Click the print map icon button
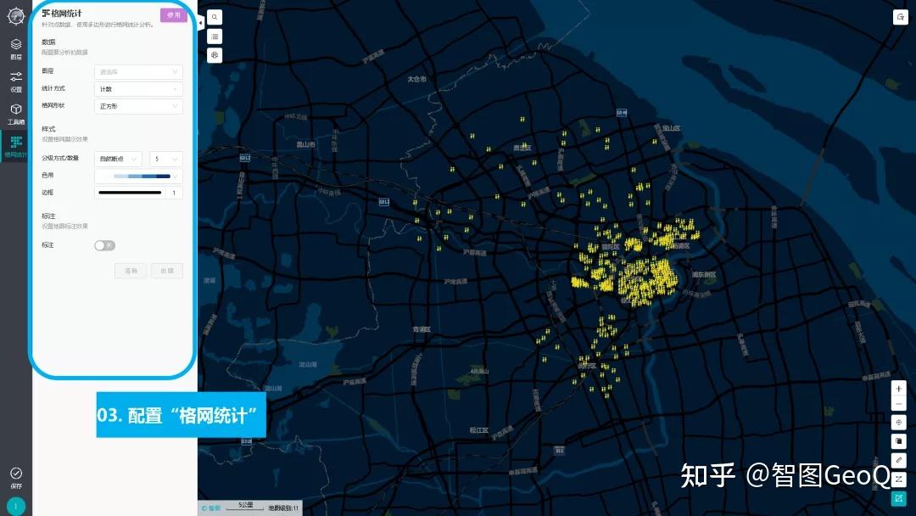The image size is (916, 516). coord(215,55)
